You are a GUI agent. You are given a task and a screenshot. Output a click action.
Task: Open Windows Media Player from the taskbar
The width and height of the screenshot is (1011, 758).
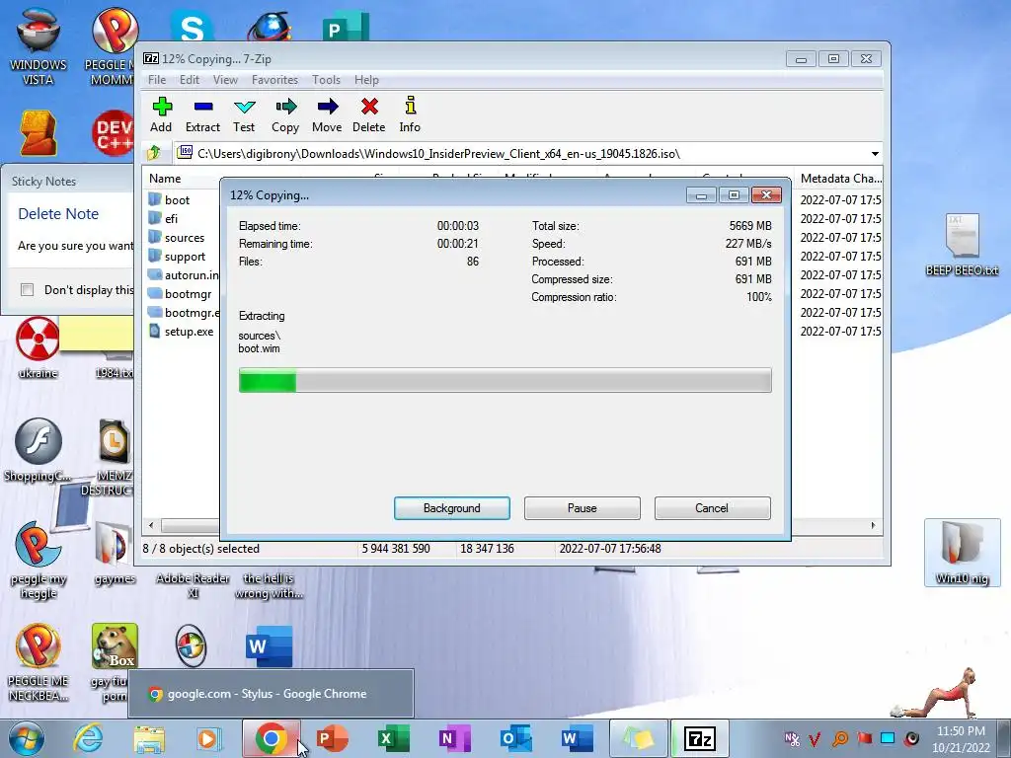(x=208, y=738)
